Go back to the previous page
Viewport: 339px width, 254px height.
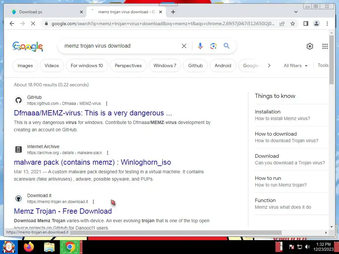coord(12,23)
